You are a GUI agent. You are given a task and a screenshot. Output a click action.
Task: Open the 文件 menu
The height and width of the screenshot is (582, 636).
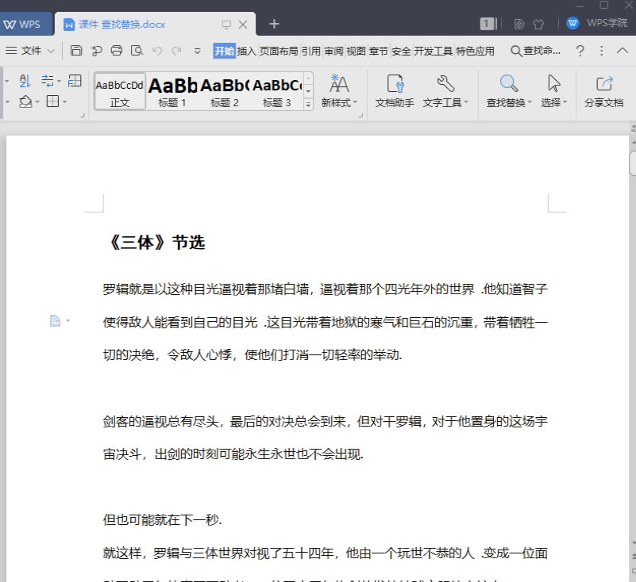30,51
